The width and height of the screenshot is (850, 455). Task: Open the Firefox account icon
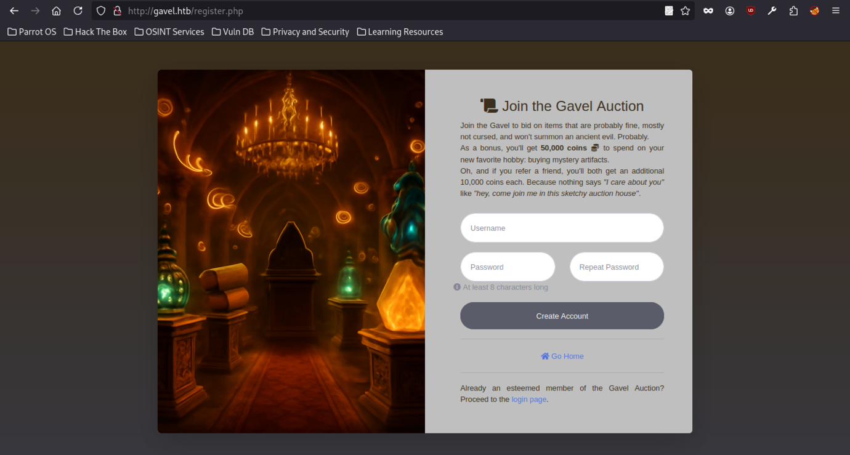point(730,11)
